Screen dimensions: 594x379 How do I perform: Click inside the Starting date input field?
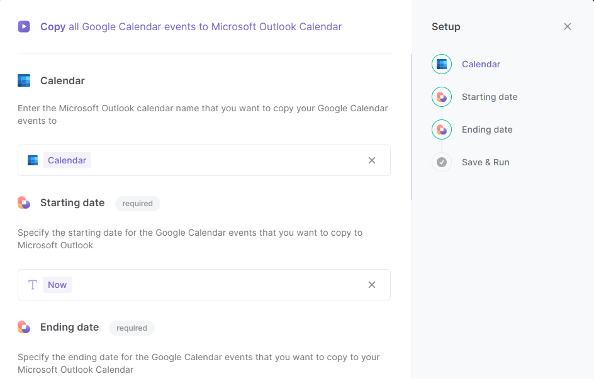(204, 285)
